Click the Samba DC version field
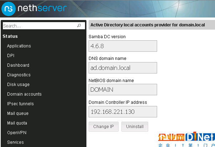 123,46
